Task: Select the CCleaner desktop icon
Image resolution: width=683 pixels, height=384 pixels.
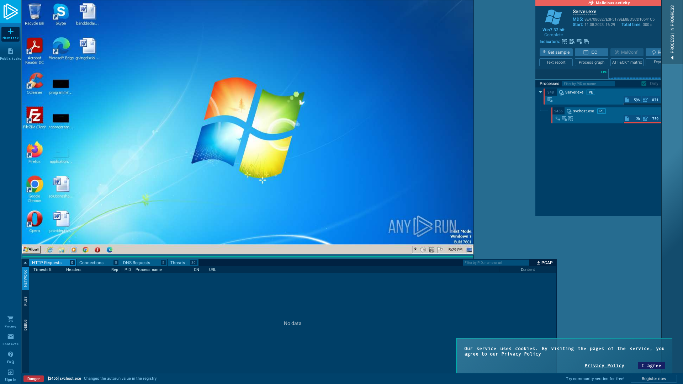Action: point(35,84)
